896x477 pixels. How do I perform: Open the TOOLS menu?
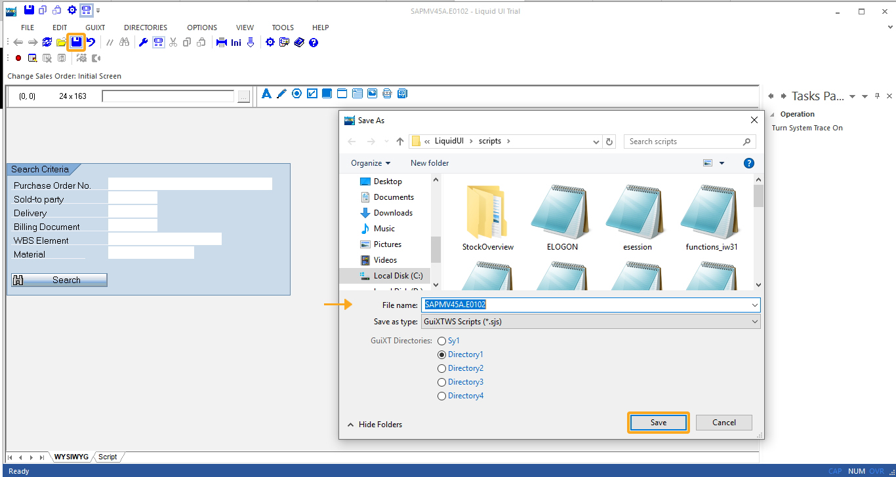283,28
